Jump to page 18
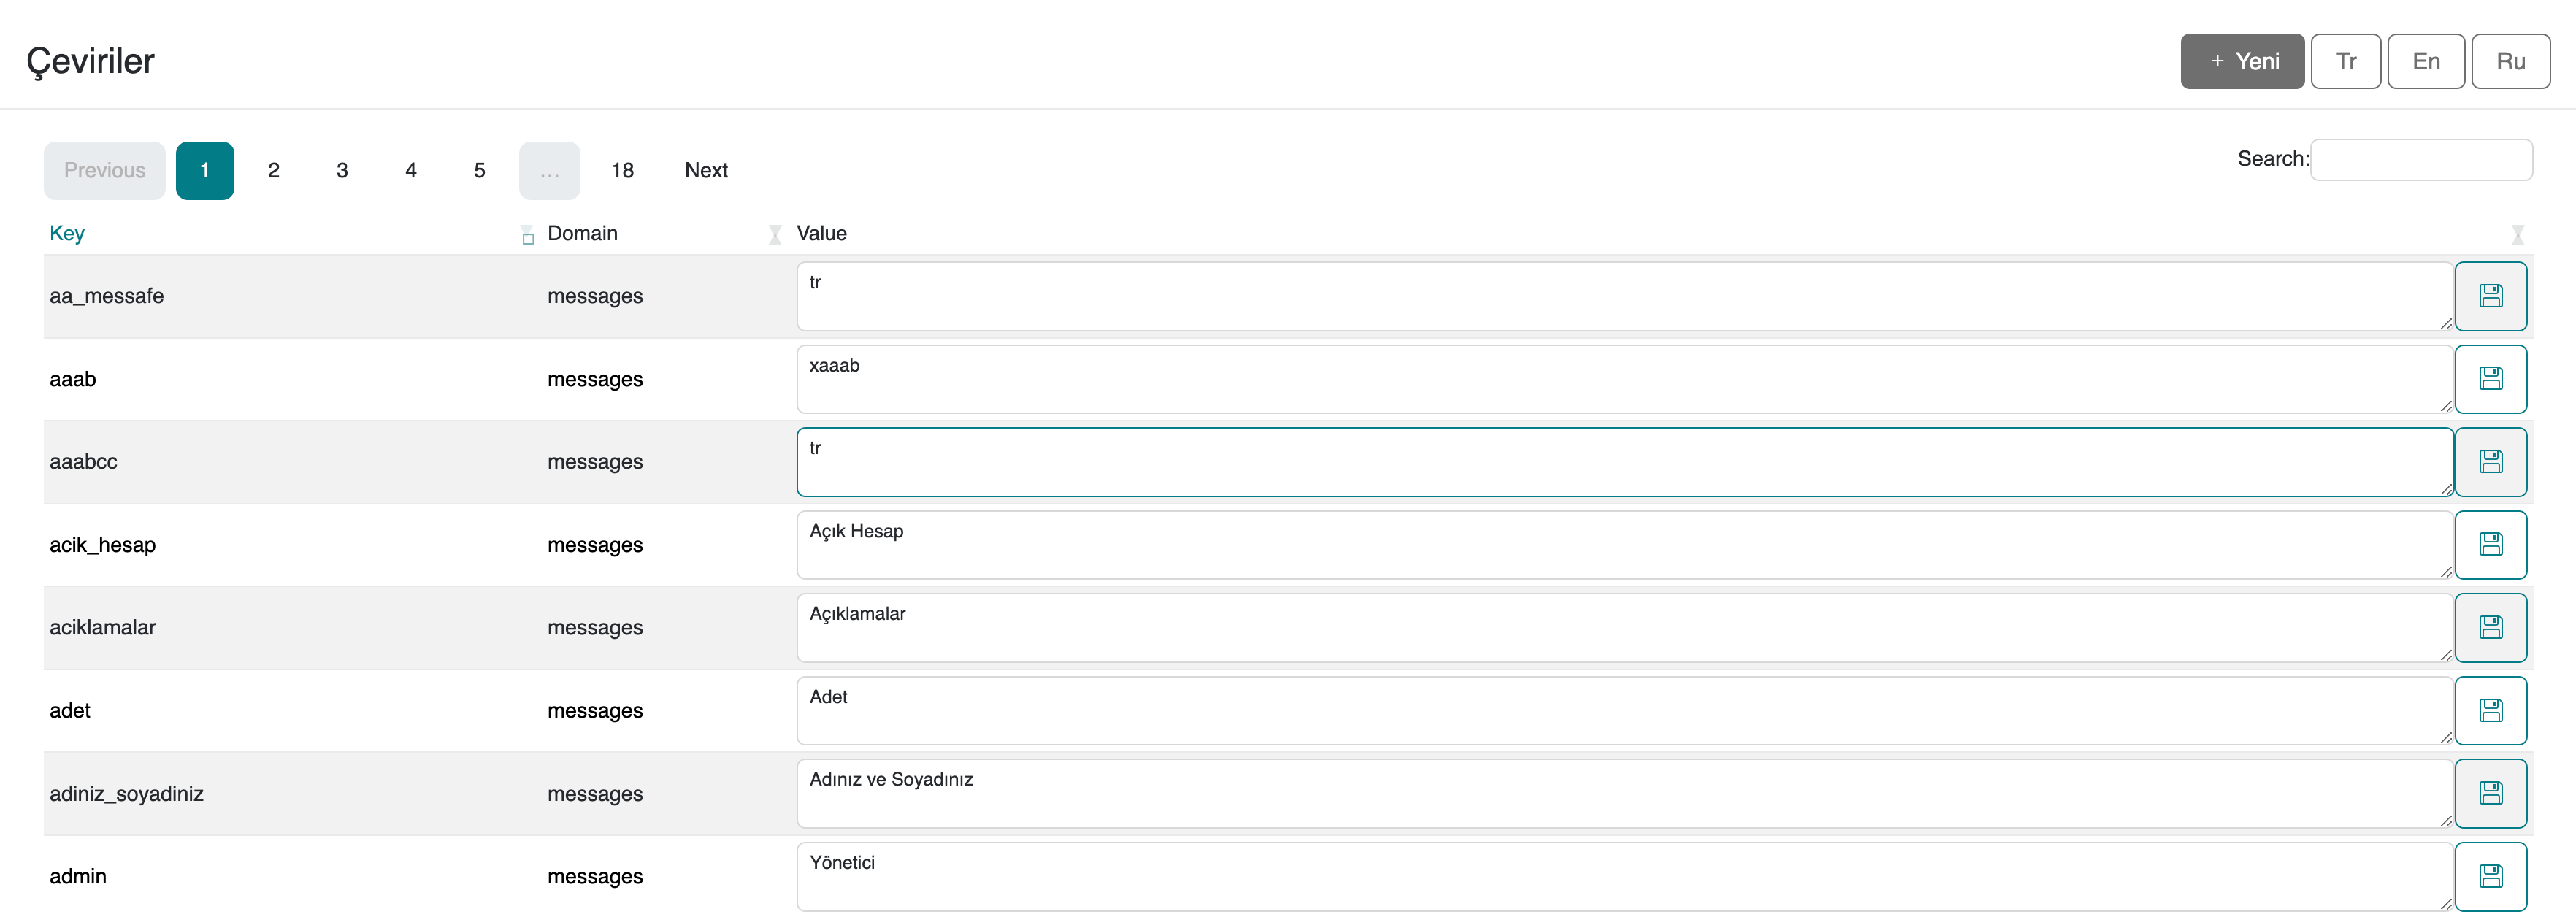This screenshot has width=2576, height=917. [622, 170]
